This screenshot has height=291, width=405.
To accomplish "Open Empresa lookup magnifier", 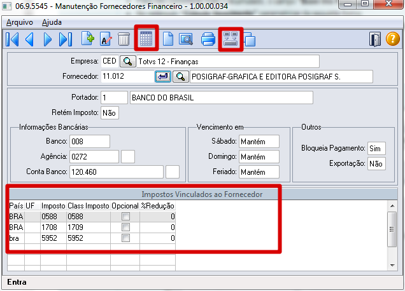I will 128,62.
